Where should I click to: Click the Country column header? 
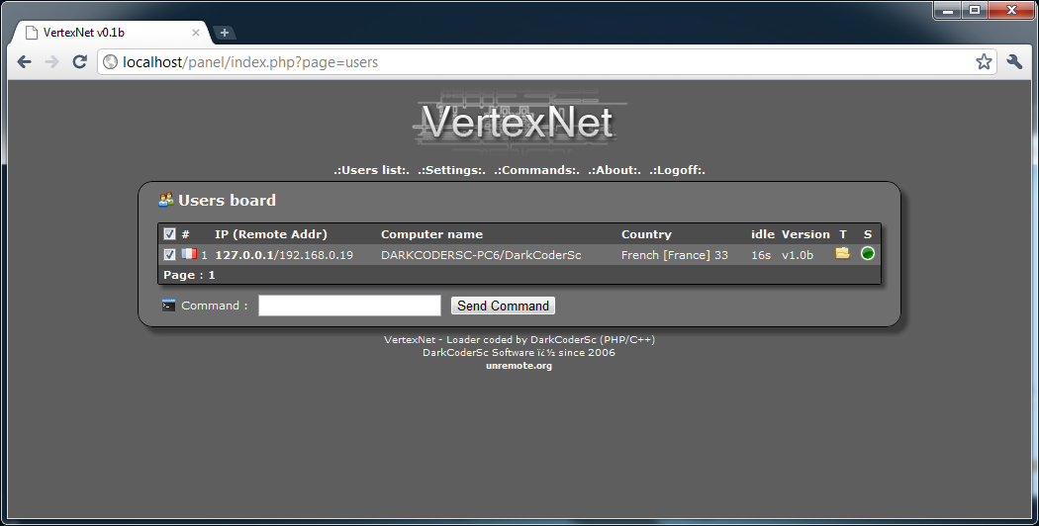pyautogui.click(x=646, y=234)
